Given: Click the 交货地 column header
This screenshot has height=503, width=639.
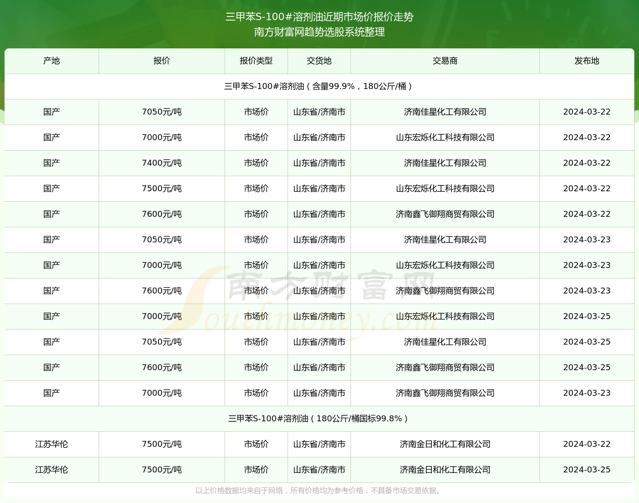Looking at the screenshot, I should pyautogui.click(x=319, y=61).
